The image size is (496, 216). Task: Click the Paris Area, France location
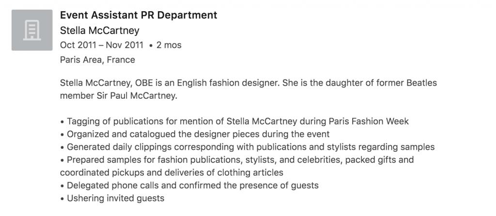point(97,60)
